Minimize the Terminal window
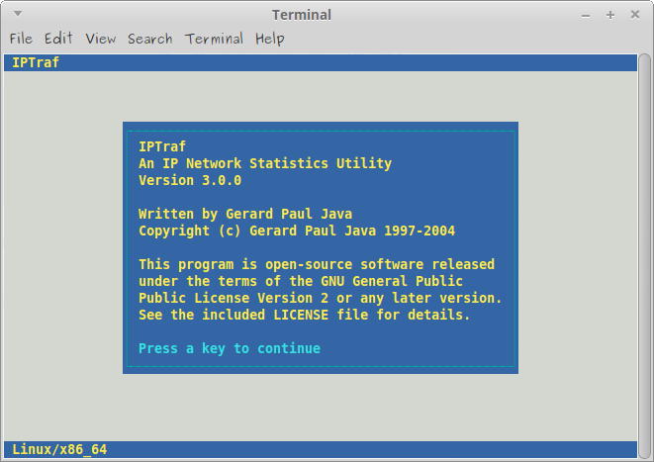Screen dimensions: 654x462 point(586,16)
